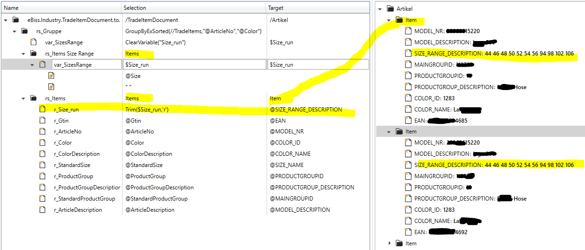
Task: Select the r_StandardProductGroup row
Action: (x=84, y=199)
